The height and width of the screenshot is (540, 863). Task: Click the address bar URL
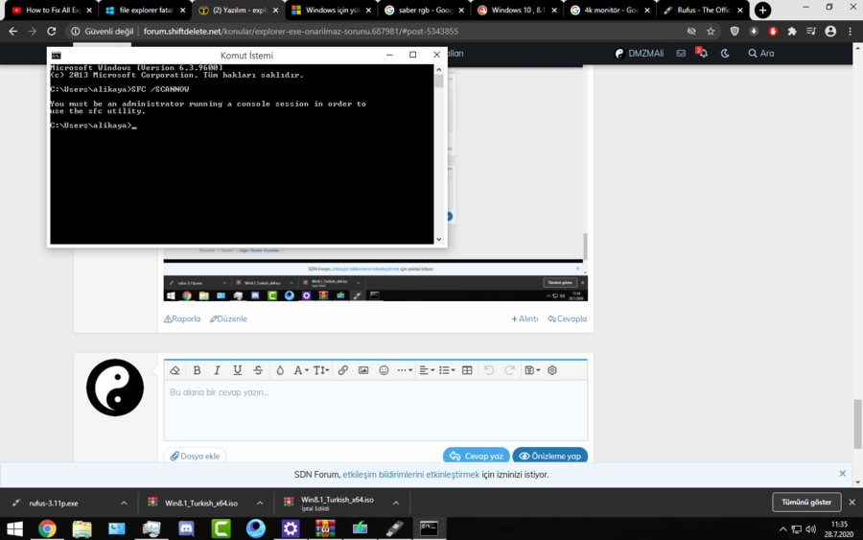pos(300,32)
